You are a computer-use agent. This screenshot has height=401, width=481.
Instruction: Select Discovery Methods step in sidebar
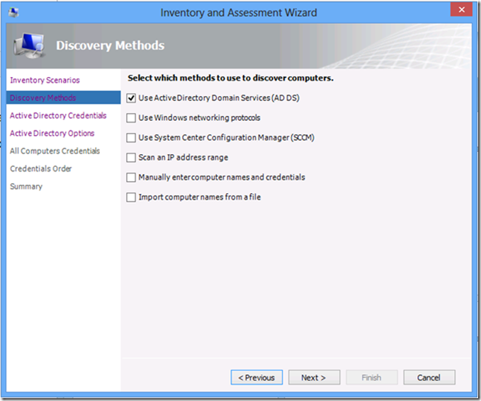64,98
